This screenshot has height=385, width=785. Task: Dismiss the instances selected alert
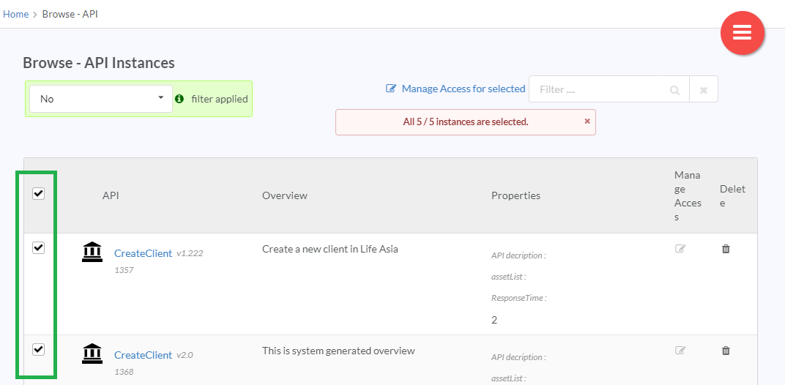click(587, 122)
